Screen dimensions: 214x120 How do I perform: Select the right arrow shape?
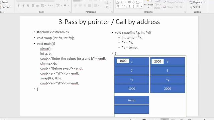pos(129,2)
